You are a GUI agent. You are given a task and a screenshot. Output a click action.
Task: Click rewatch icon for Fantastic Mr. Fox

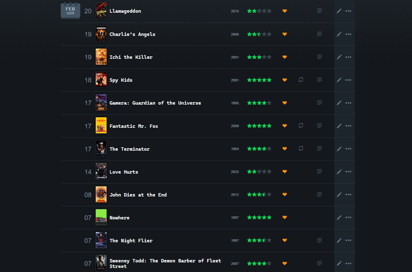(301, 126)
